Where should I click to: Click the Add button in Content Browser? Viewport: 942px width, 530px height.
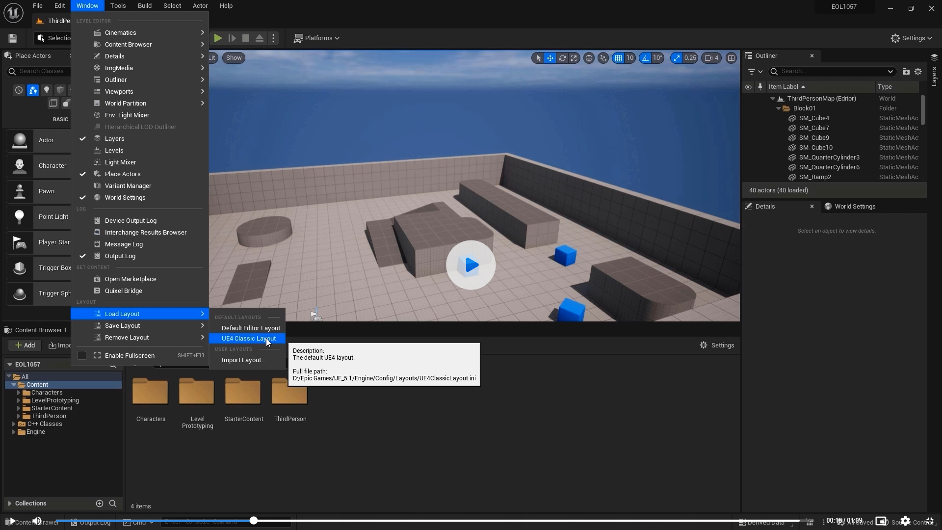tap(25, 345)
